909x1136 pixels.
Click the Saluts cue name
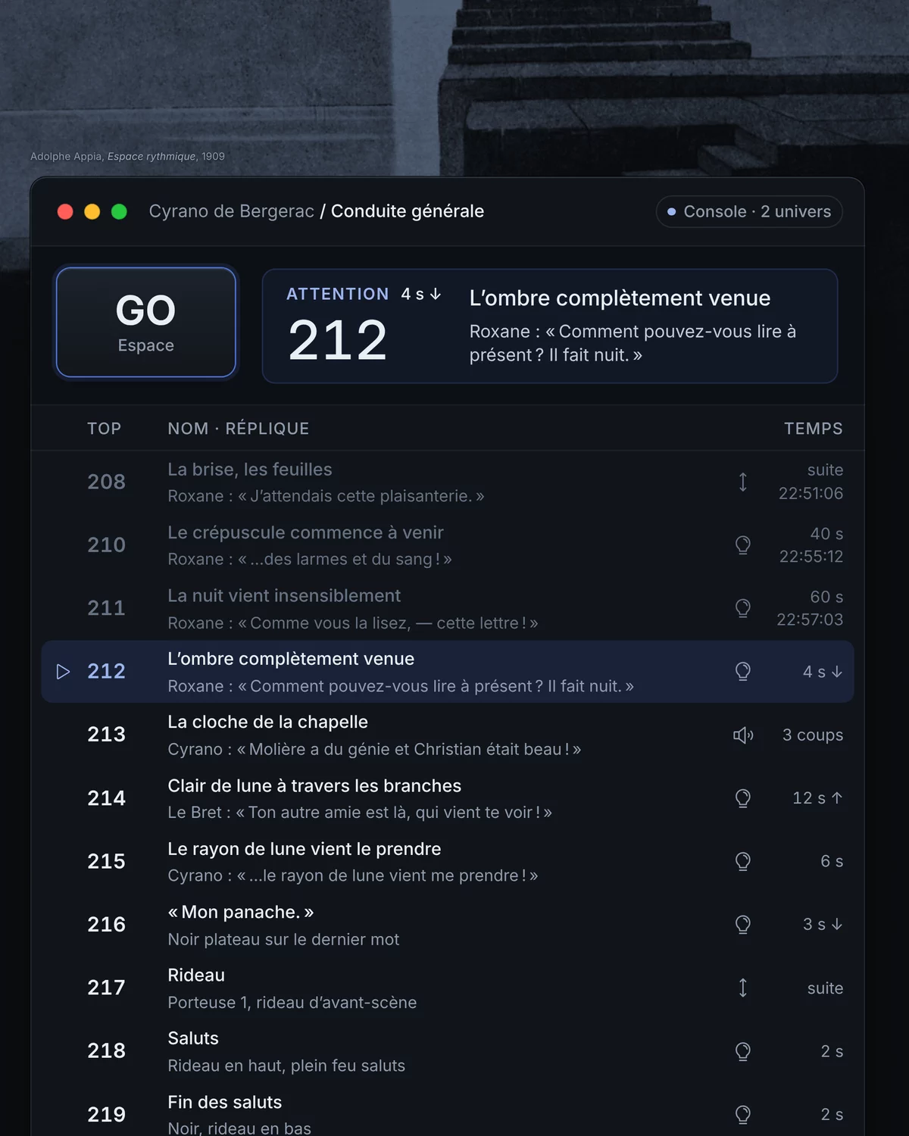click(193, 1038)
